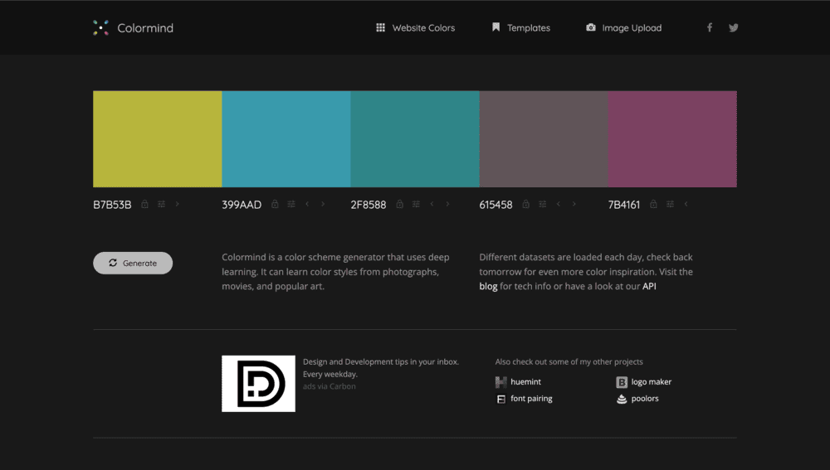Click the huemint project icon
The height and width of the screenshot is (470, 830).
pyautogui.click(x=501, y=382)
